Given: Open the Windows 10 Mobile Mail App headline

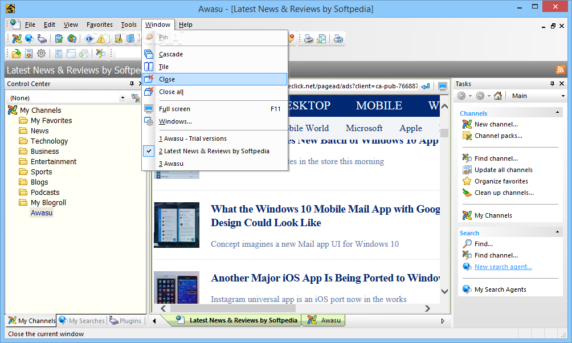Looking at the screenshot, I should coord(325,215).
